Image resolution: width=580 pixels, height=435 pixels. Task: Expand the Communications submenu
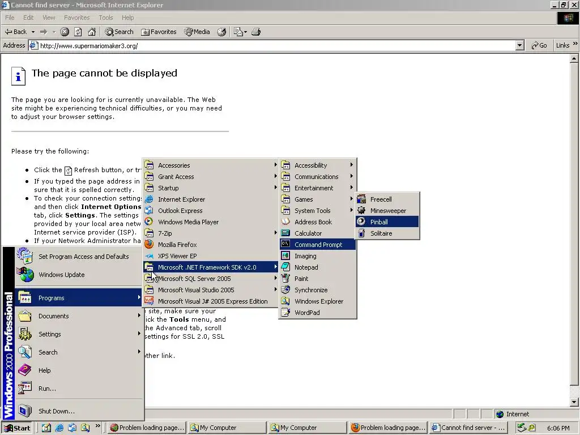[318, 177]
